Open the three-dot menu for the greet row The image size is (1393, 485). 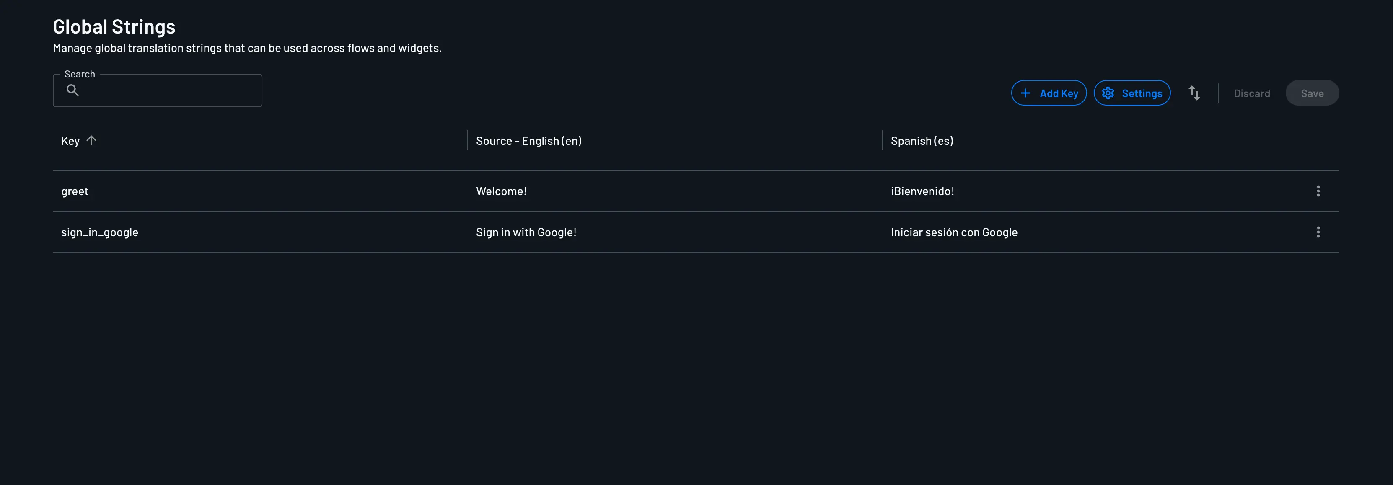tap(1318, 191)
